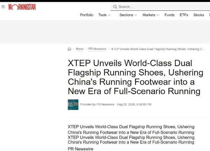Click the Aug 22, 2026 timestamp
The width and height of the screenshot is (210, 151).
(x=134, y=104)
